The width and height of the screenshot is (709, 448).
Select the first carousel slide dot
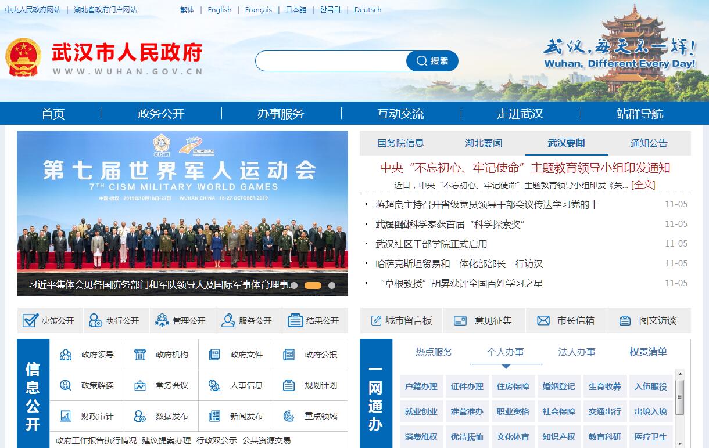pyautogui.click(x=294, y=286)
